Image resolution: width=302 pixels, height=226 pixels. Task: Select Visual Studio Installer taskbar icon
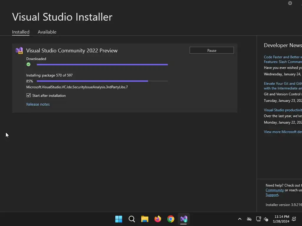point(184,219)
